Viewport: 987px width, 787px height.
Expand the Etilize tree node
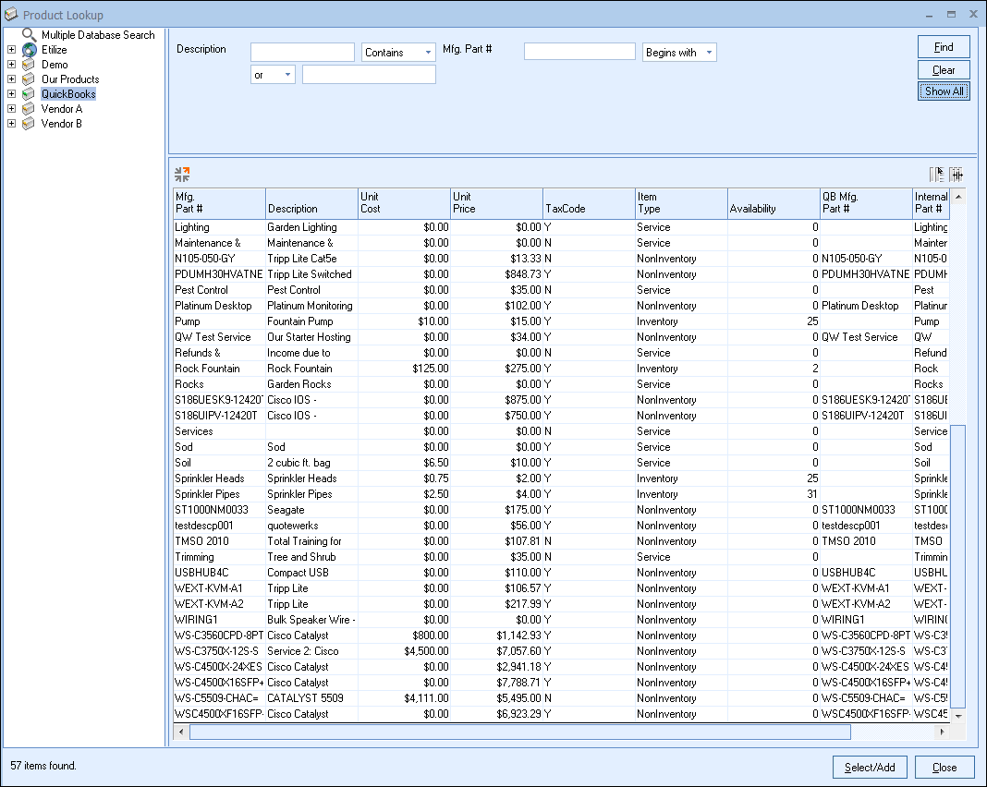click(x=11, y=50)
